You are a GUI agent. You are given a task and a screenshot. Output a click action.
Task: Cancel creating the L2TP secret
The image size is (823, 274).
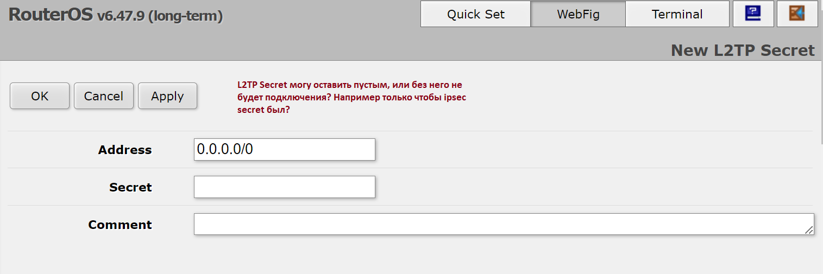point(104,96)
